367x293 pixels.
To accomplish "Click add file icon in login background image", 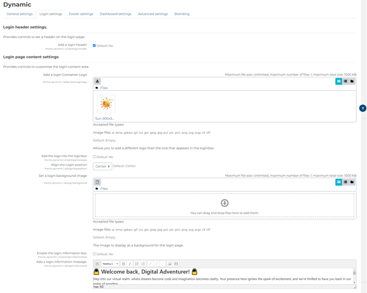I will pyautogui.click(x=97, y=182).
